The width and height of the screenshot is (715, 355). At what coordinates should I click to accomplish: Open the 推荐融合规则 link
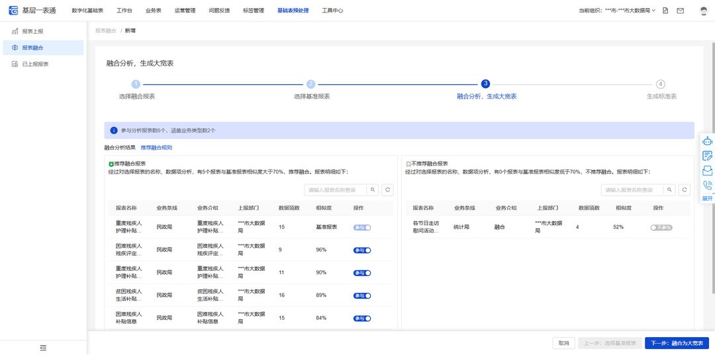(x=156, y=148)
